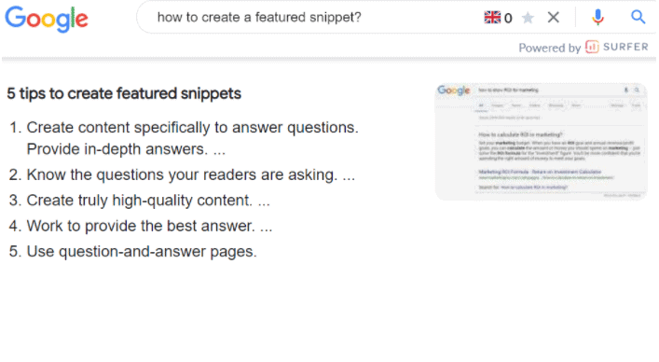This screenshot has height=362, width=659.
Task: Click the Surfer logo icon
Action: [x=592, y=47]
